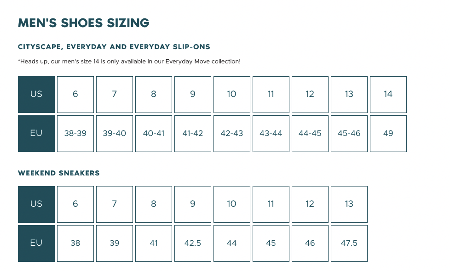Image resolution: width=450 pixels, height=271 pixels.
Task: Click EU 45-46 size cell
Action: 349,133
